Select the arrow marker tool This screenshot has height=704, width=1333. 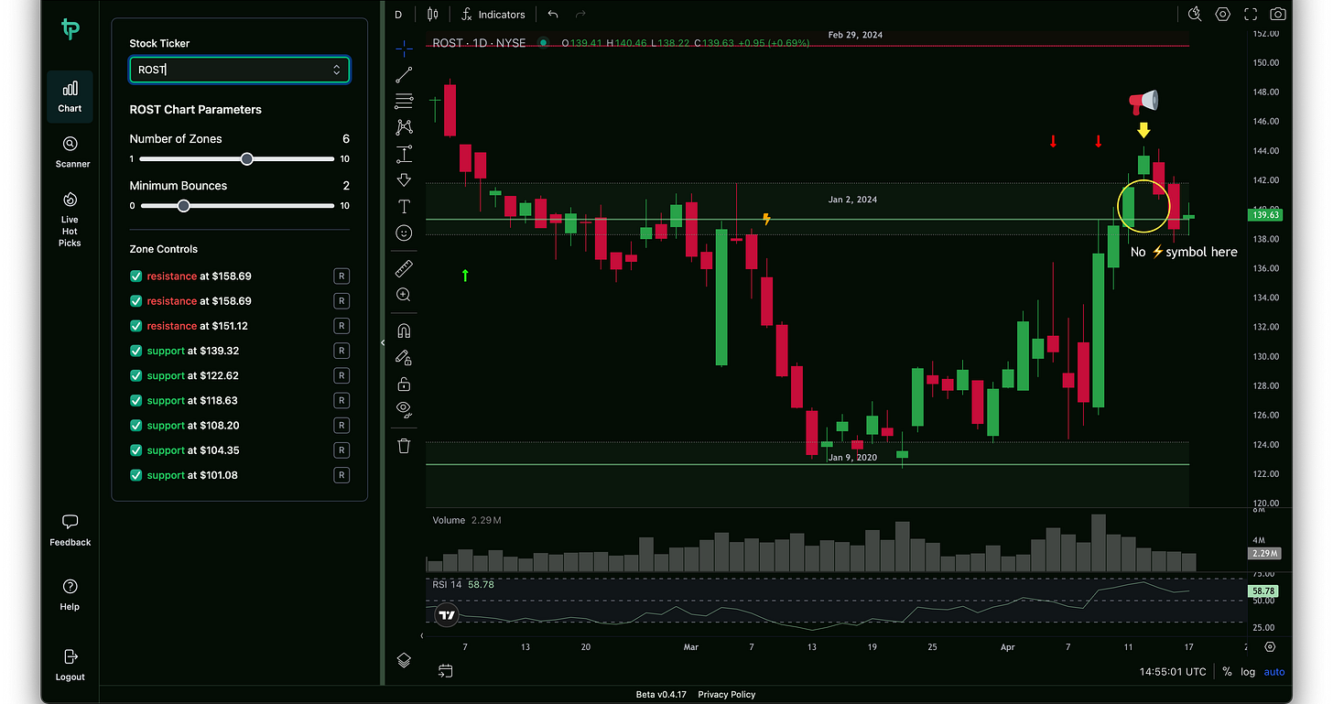pos(404,180)
